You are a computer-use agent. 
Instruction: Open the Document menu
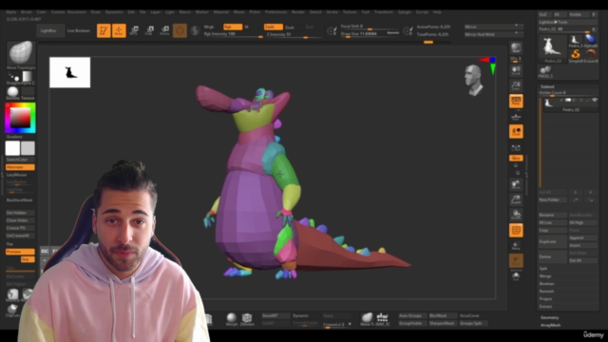76,12
